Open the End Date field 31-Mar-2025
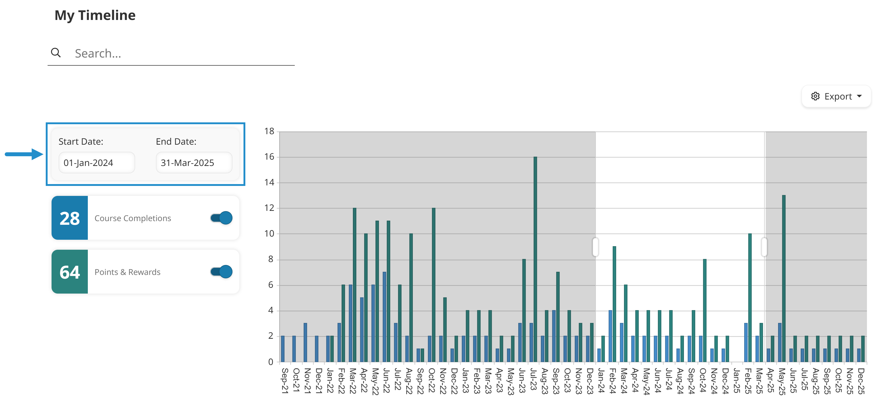The image size is (878, 412). click(x=194, y=163)
